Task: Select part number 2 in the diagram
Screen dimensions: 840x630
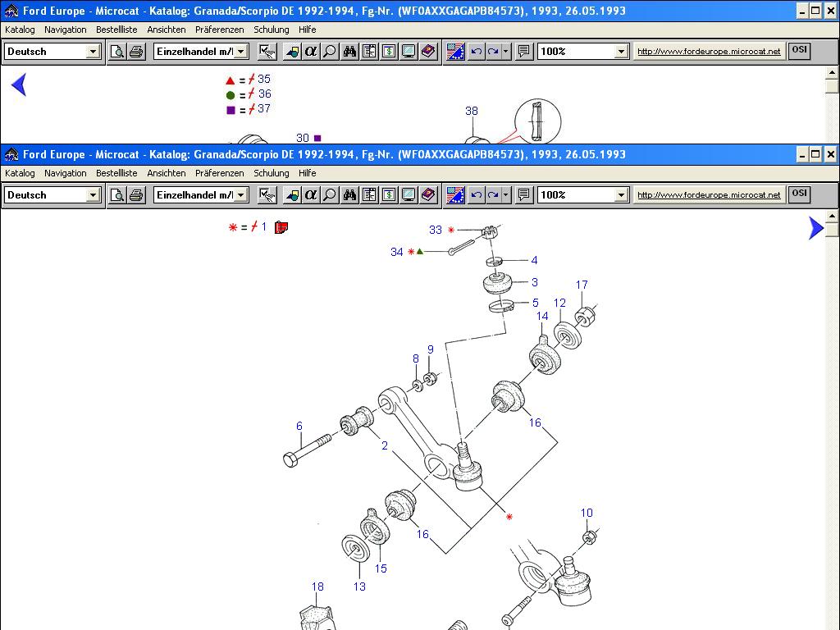Action: click(x=385, y=445)
